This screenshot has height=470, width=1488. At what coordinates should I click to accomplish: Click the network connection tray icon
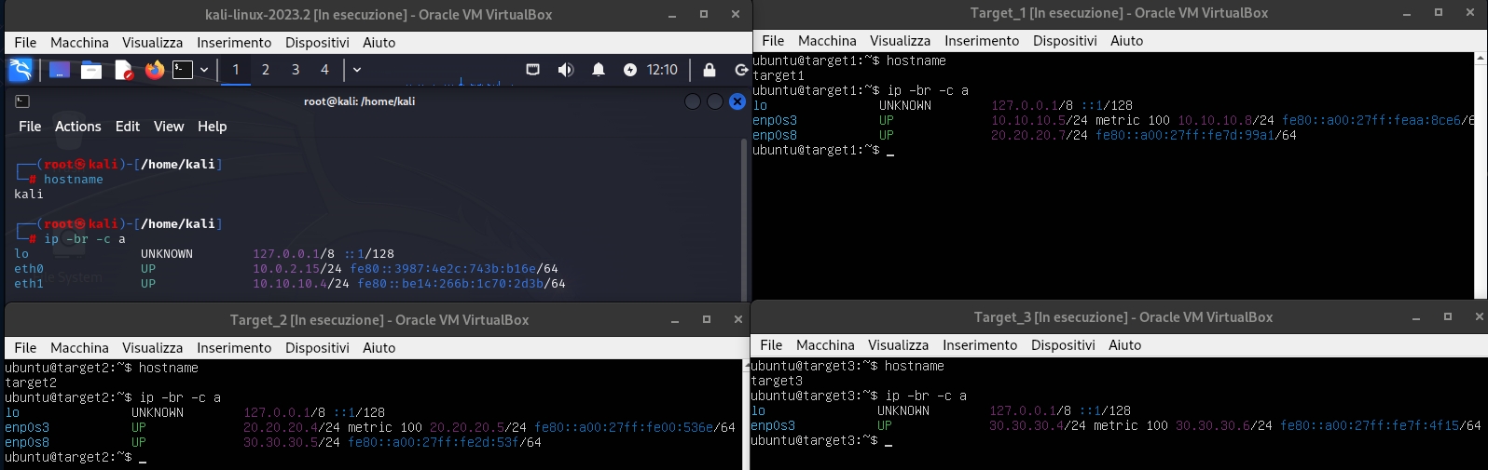(533, 70)
